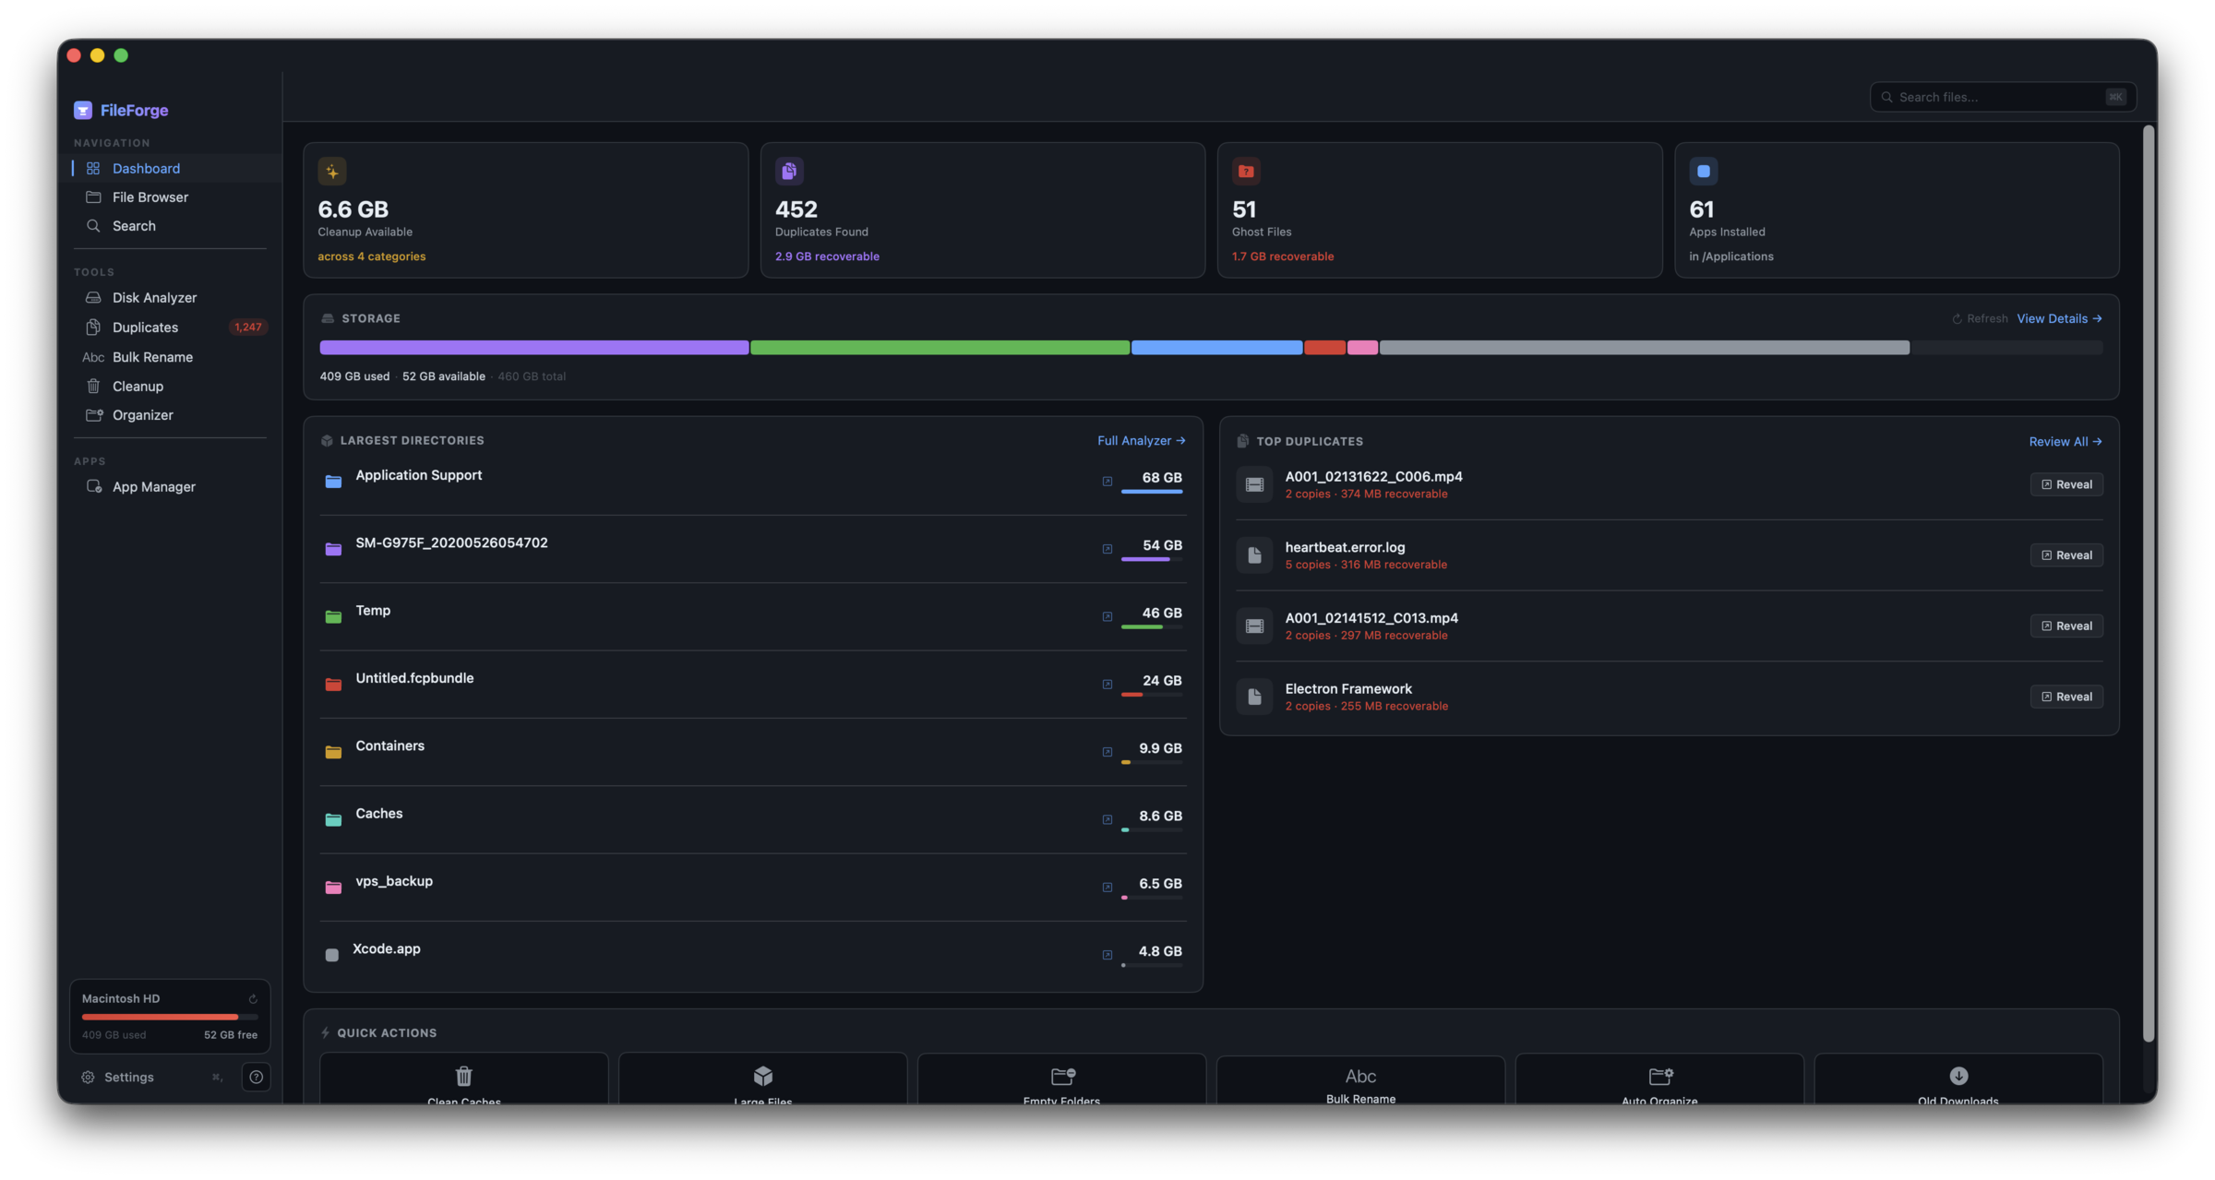Click the Containers folder icon
2215x1180 pixels.
[x=334, y=752]
